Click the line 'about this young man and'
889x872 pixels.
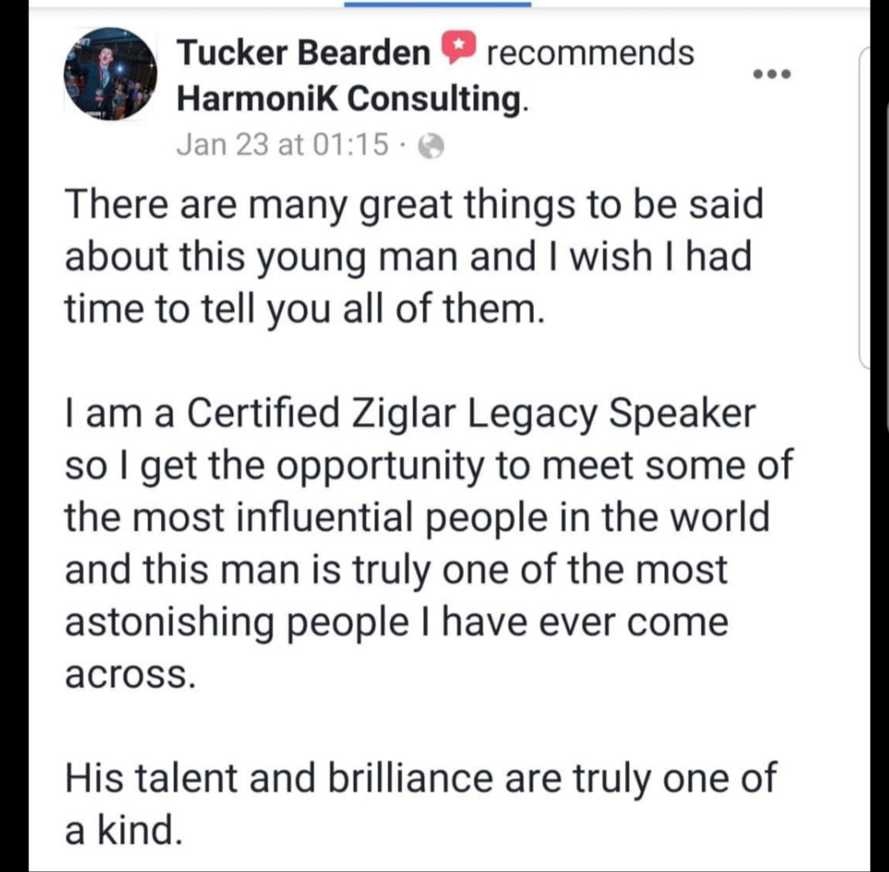click(x=408, y=257)
